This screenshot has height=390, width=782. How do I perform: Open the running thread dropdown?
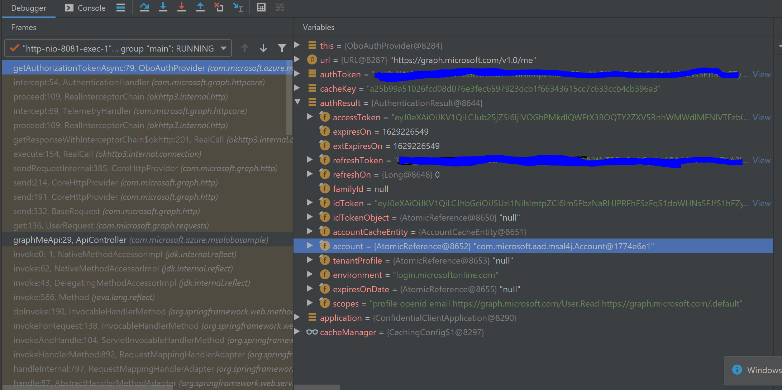pyautogui.click(x=223, y=48)
